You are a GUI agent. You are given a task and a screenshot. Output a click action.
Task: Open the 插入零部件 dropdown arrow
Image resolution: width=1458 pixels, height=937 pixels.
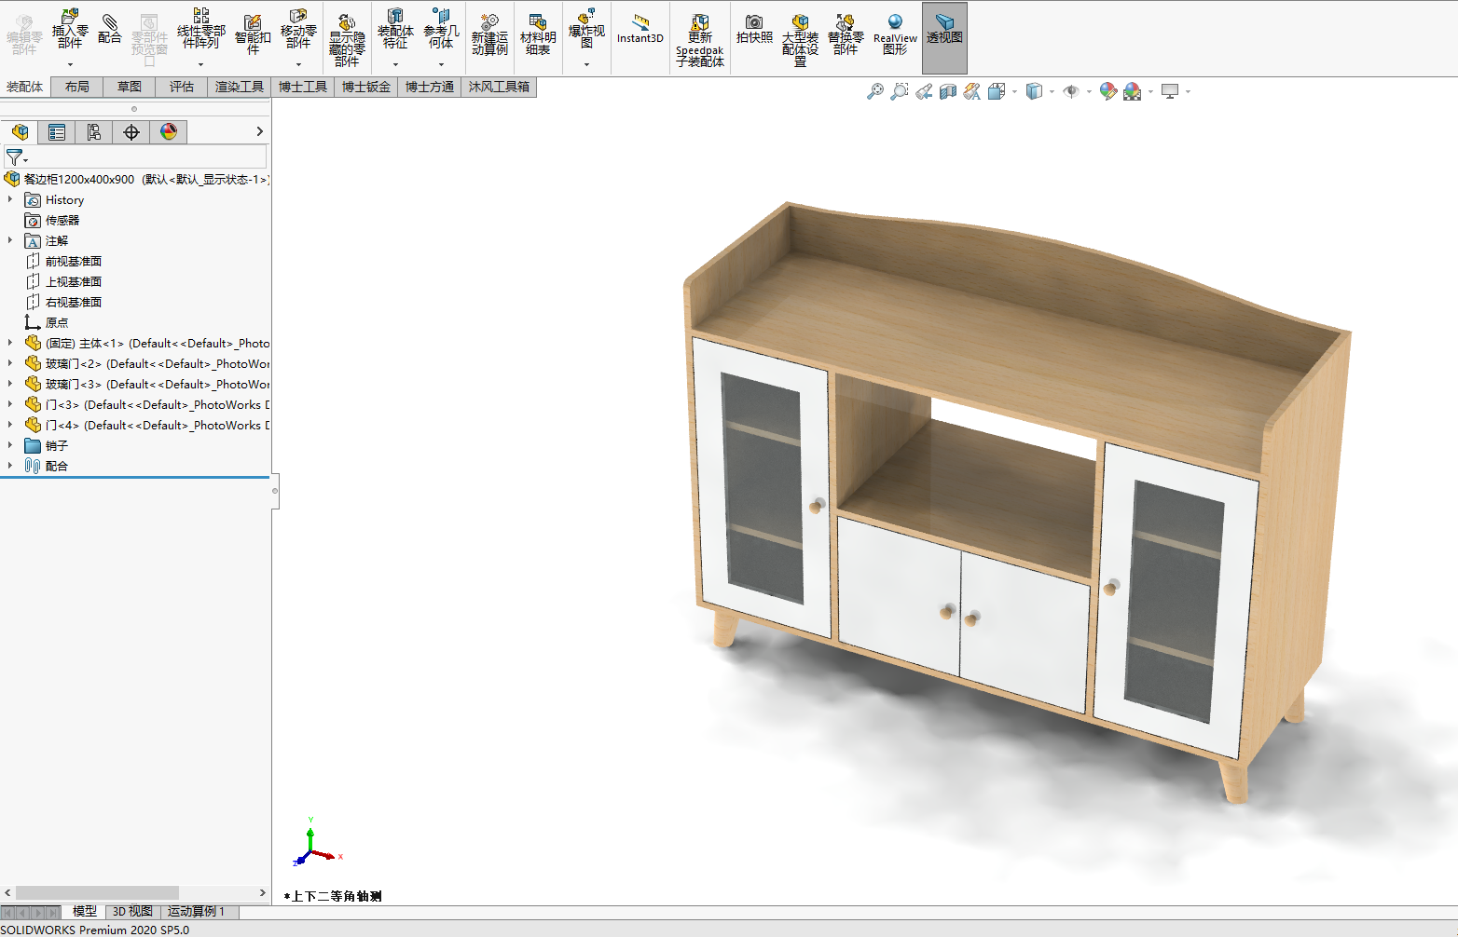coord(70,65)
